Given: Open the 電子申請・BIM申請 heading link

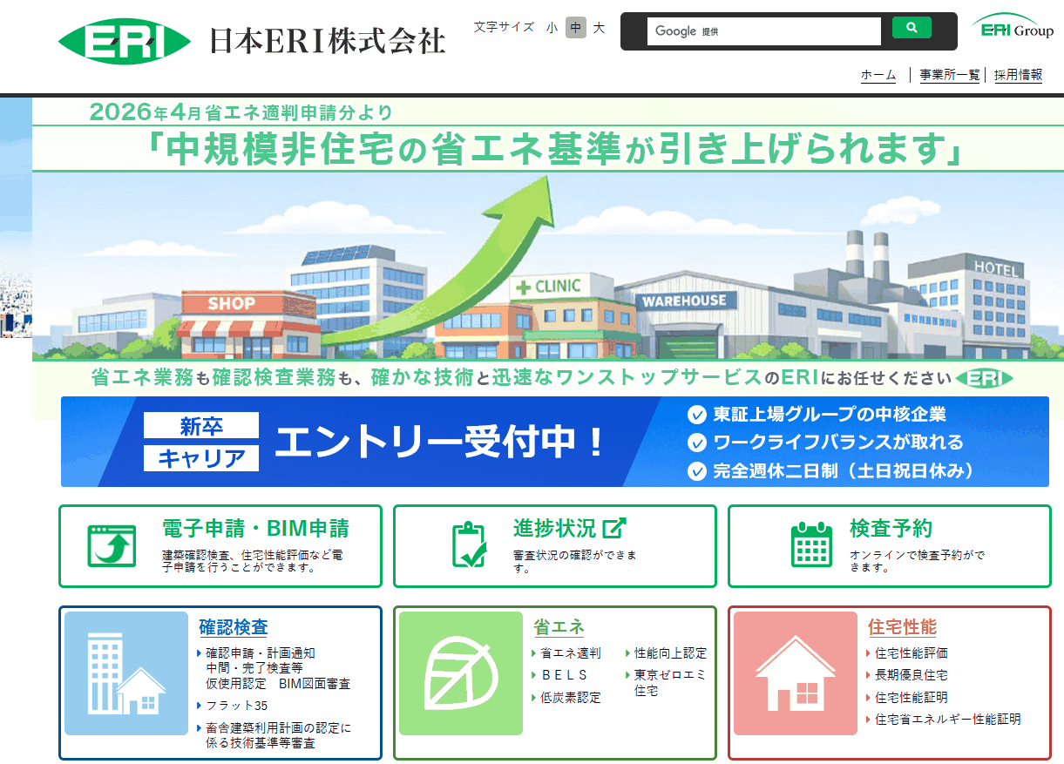Looking at the screenshot, I should pos(256,528).
